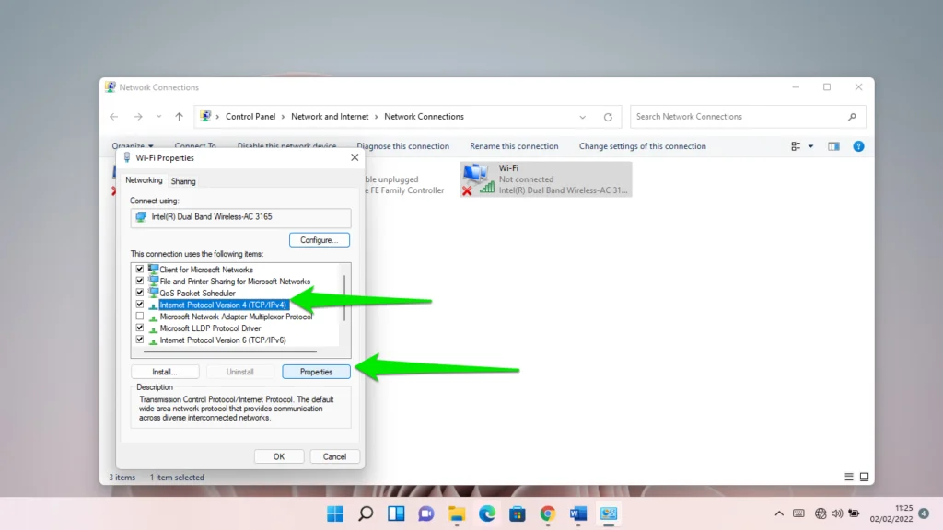
Task: Cancel the Wi-Fi Properties dialog
Action: tap(334, 456)
